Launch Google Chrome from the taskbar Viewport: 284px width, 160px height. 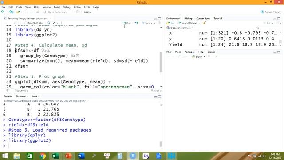coord(43,156)
